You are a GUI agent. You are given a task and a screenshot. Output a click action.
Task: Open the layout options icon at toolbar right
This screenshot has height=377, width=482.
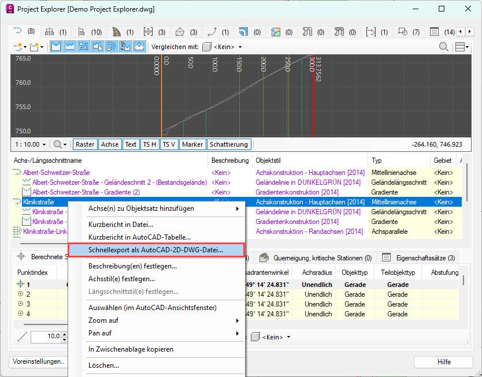point(462,47)
